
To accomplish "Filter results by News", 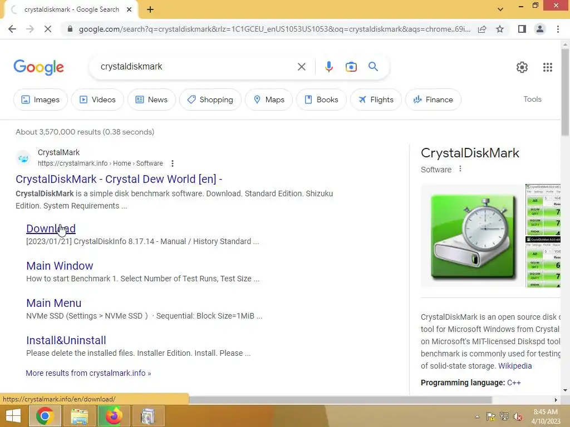I will [x=151, y=100].
